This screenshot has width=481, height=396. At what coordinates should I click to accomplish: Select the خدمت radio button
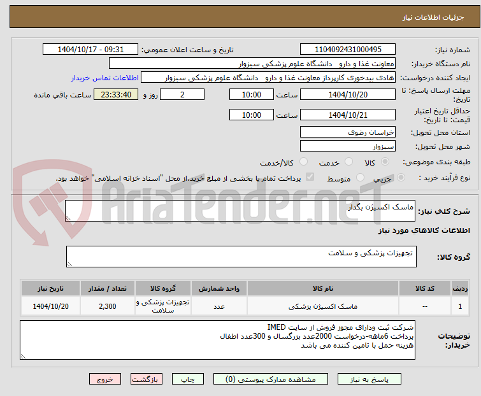click(348, 162)
